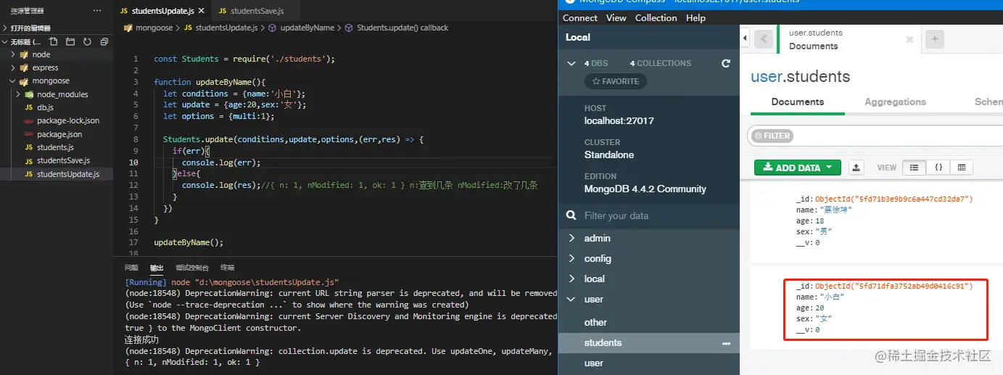Open a new Compass tab with plus
The image size is (1003, 375).
pyautogui.click(x=935, y=39)
